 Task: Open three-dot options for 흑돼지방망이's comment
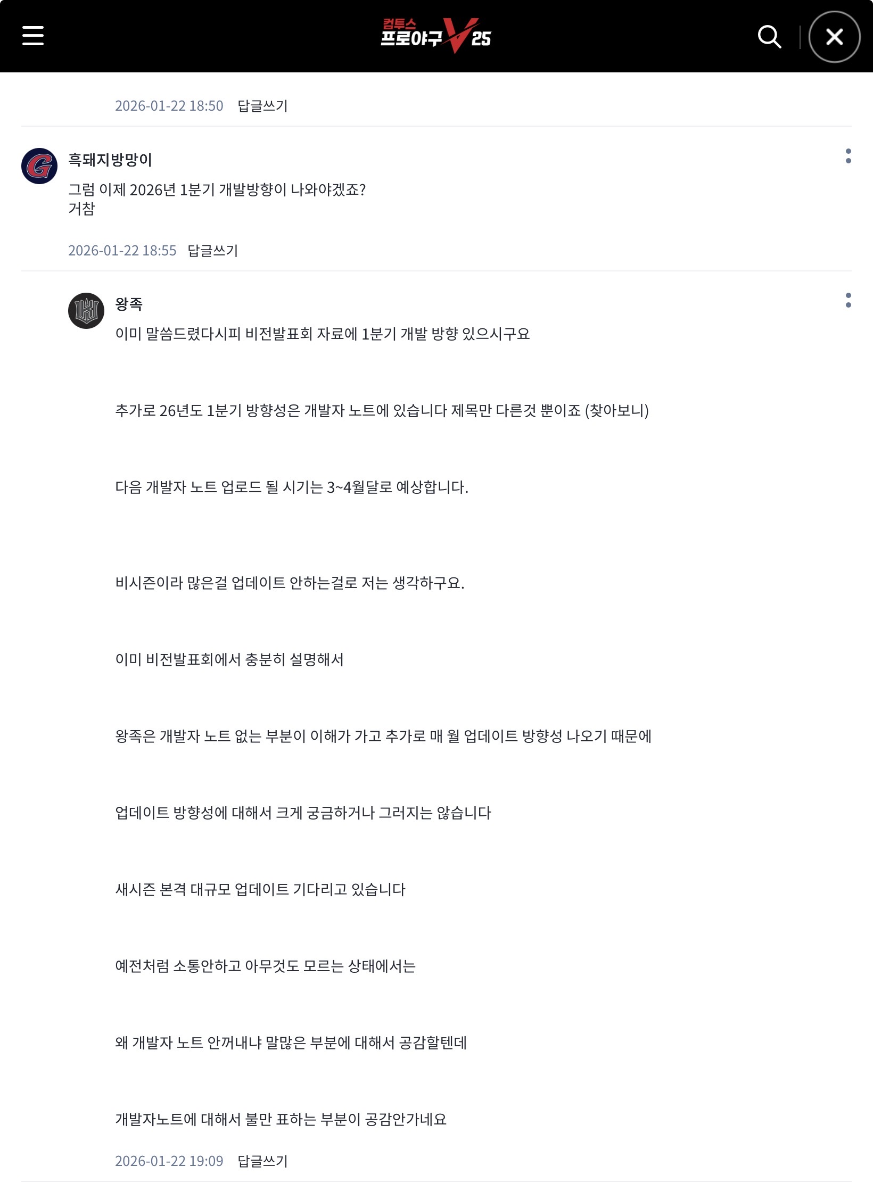[x=848, y=156]
